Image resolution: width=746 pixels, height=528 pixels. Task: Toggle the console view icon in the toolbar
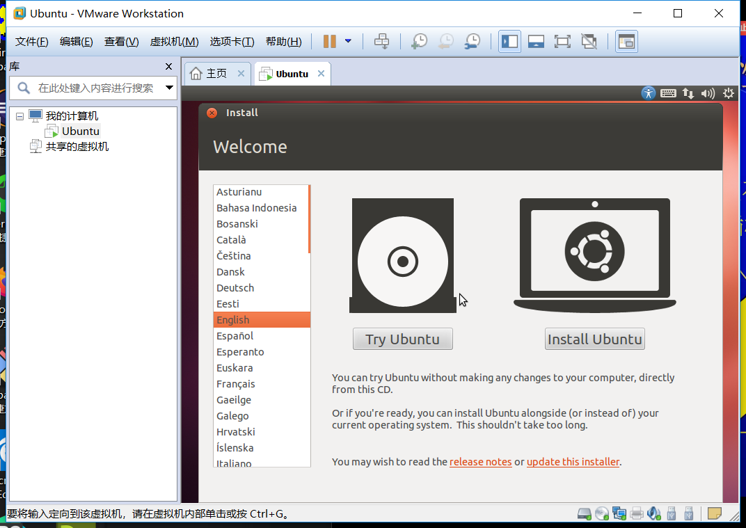pos(626,41)
